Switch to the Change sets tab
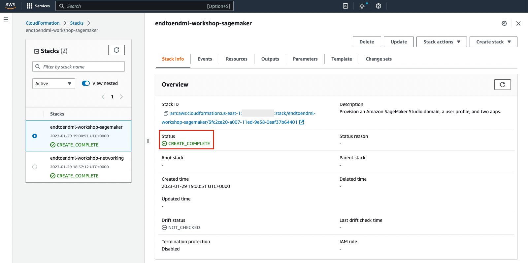The width and height of the screenshot is (528, 263). click(379, 59)
